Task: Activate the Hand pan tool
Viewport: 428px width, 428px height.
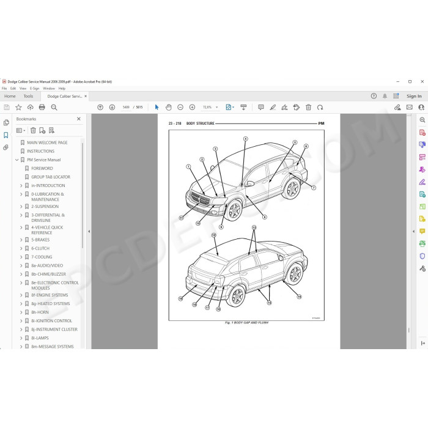Action: [169, 107]
